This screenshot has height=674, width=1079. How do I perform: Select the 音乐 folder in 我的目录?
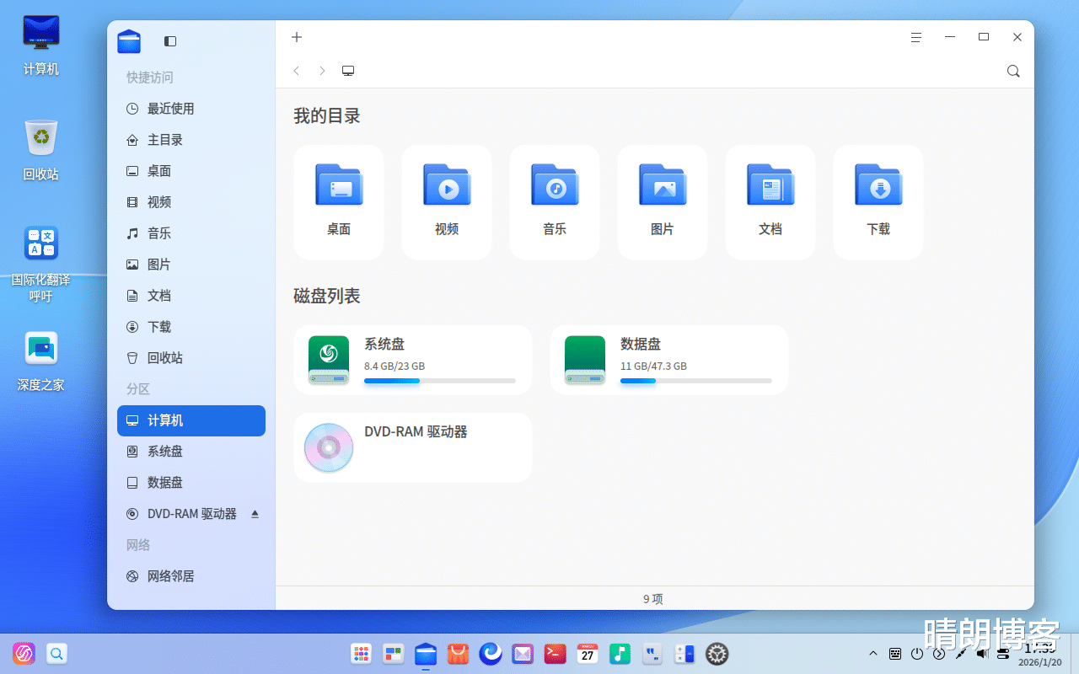tap(555, 202)
